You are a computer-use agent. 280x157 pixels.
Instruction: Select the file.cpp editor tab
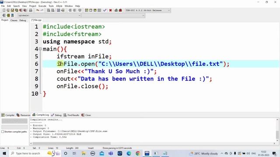click(36, 20)
